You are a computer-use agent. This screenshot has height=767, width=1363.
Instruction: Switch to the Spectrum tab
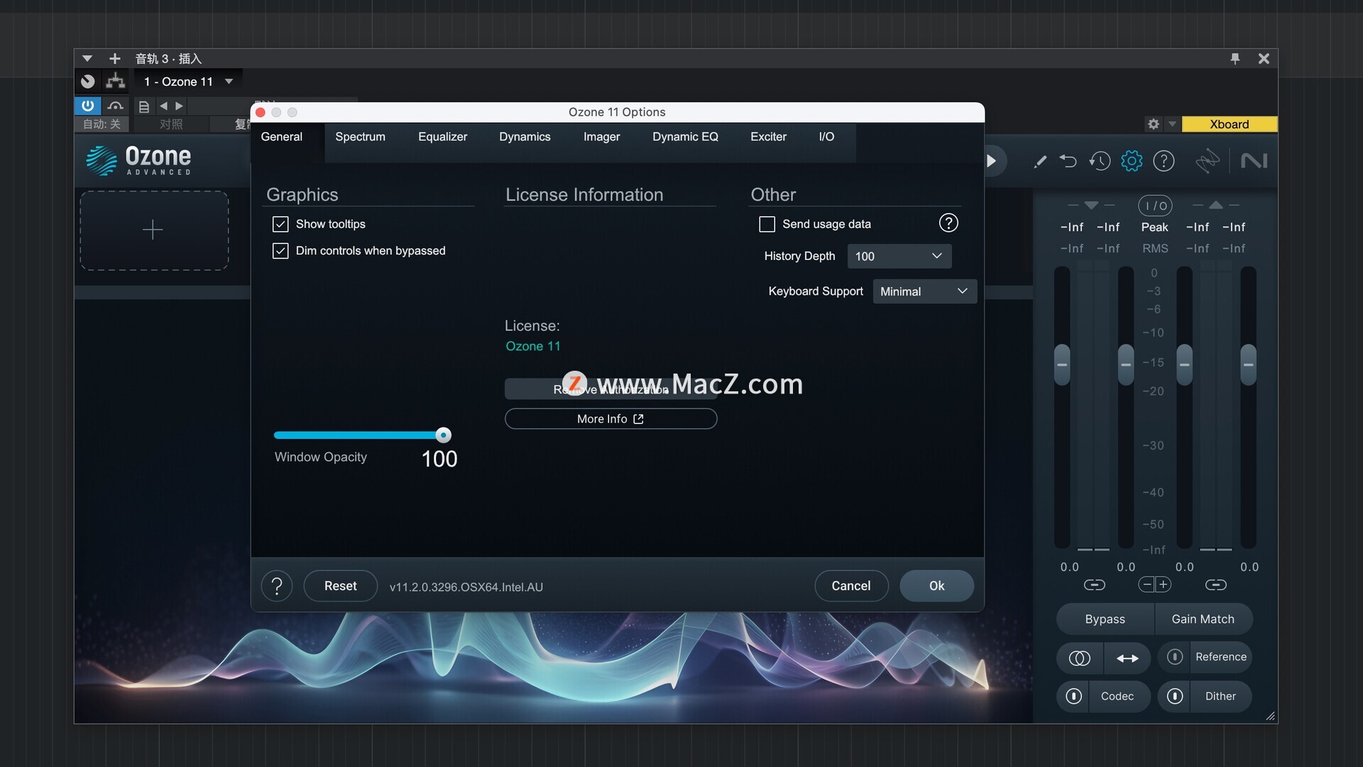[360, 136]
